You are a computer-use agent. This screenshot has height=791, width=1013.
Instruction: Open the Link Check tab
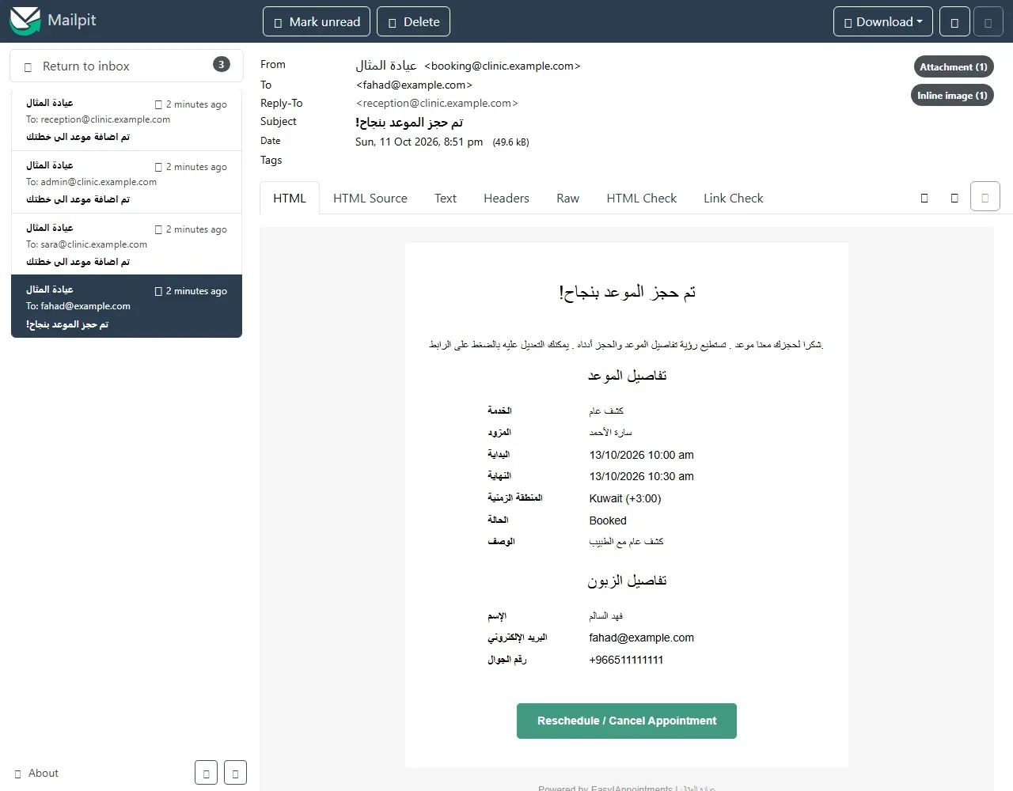(734, 199)
